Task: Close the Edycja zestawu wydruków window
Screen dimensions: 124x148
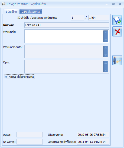Action: point(120,4)
